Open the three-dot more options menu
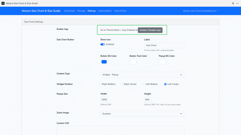Image resolution: width=241 pixels, height=135 pixels. (237, 3)
